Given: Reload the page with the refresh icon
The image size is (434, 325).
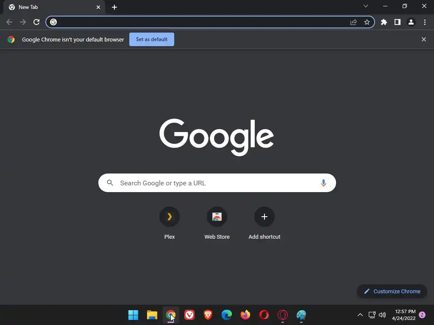Looking at the screenshot, I should [x=36, y=22].
